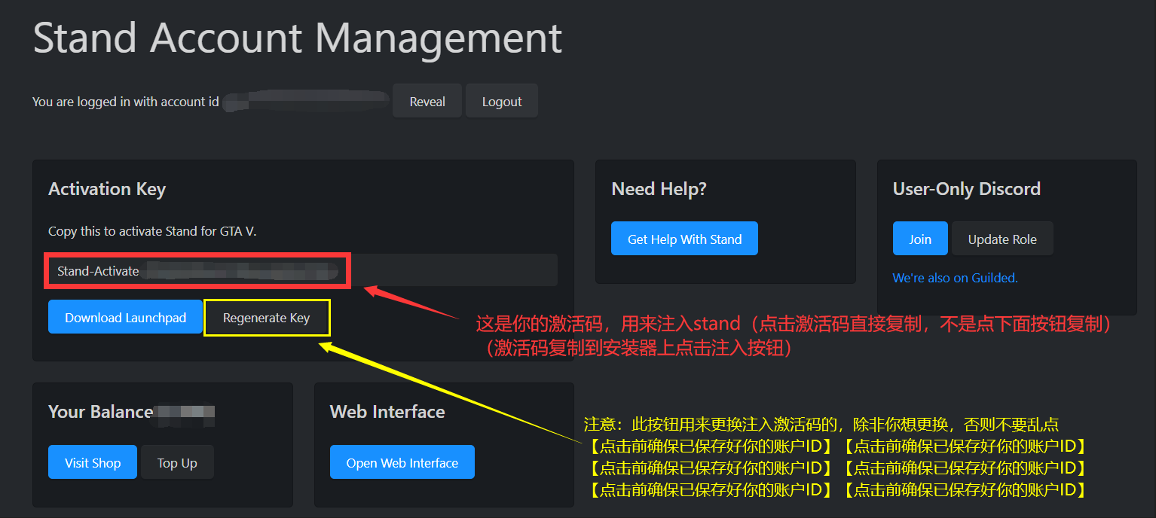Click the Your Balance heading
Image resolution: width=1156 pixels, height=518 pixels.
[100, 412]
